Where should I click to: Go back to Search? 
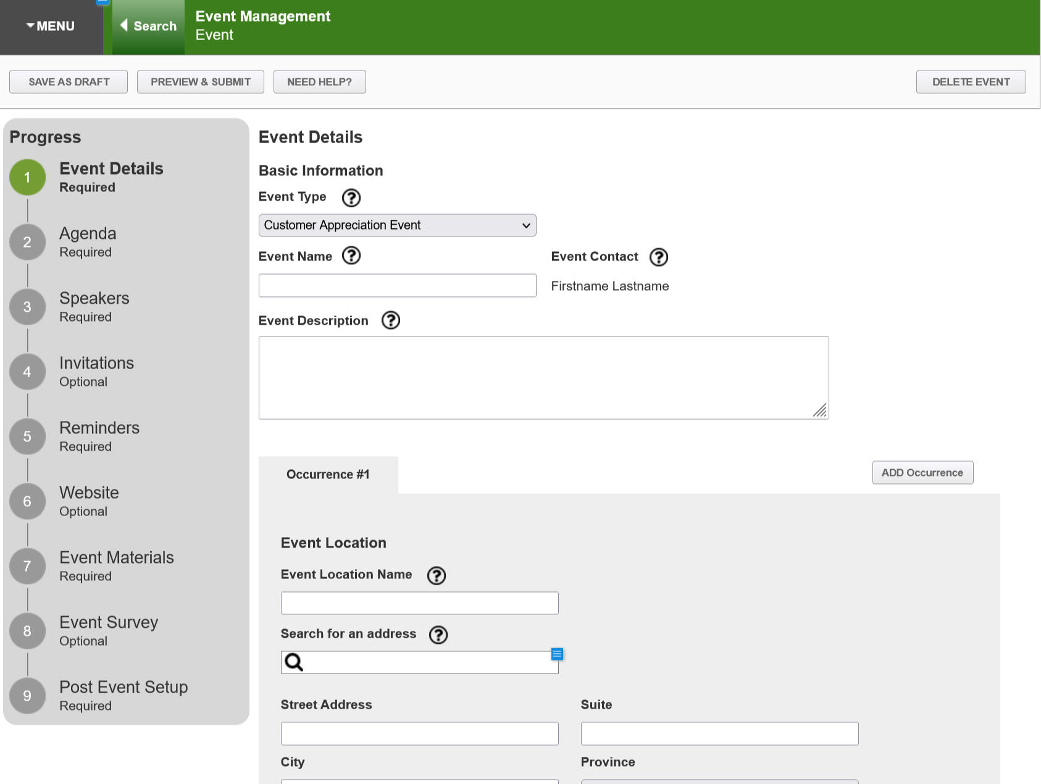click(148, 27)
